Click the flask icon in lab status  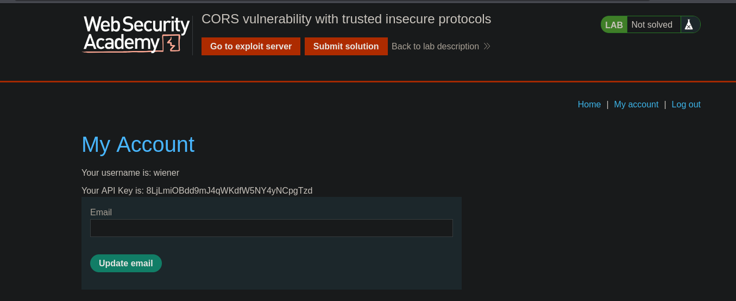[689, 25]
